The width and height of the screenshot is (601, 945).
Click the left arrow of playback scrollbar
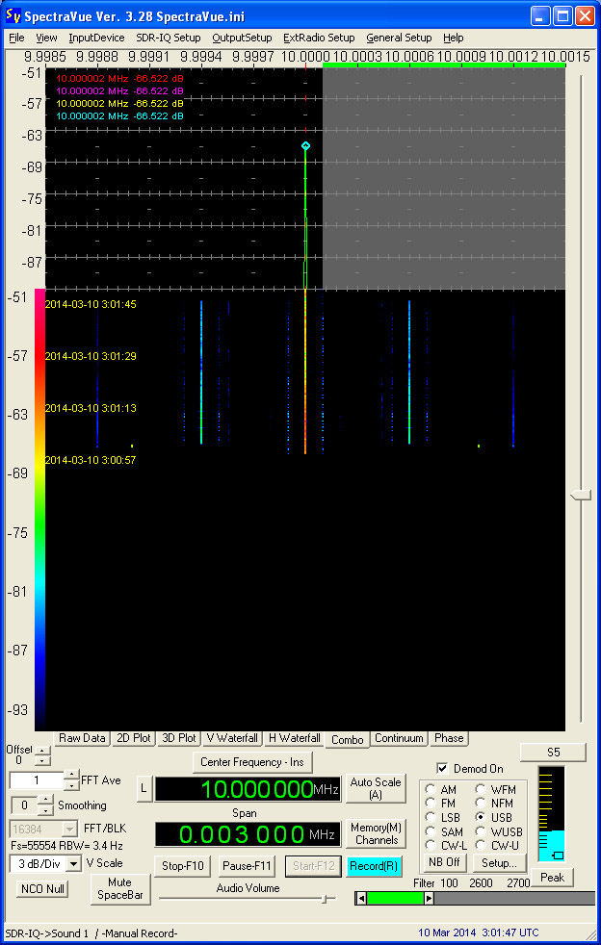(361, 898)
